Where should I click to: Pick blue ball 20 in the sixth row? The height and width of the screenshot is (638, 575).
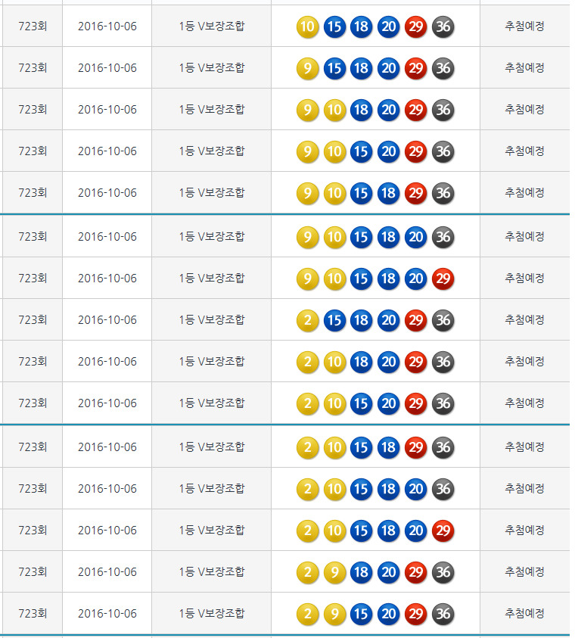pyautogui.click(x=416, y=238)
